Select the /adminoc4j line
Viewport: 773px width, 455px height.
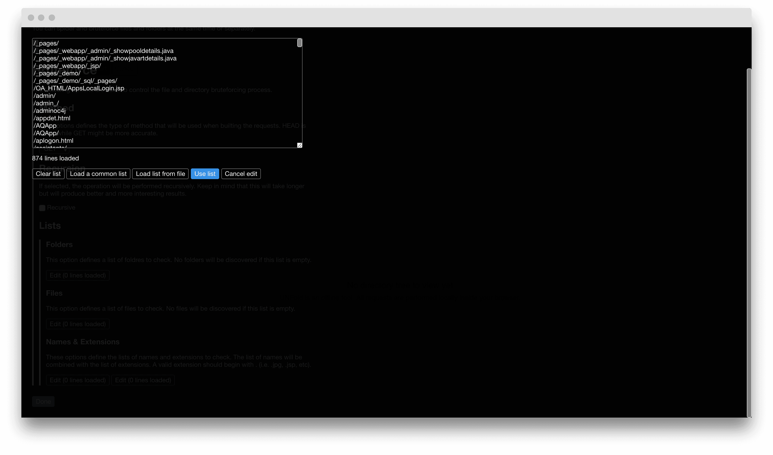[x=49, y=110]
